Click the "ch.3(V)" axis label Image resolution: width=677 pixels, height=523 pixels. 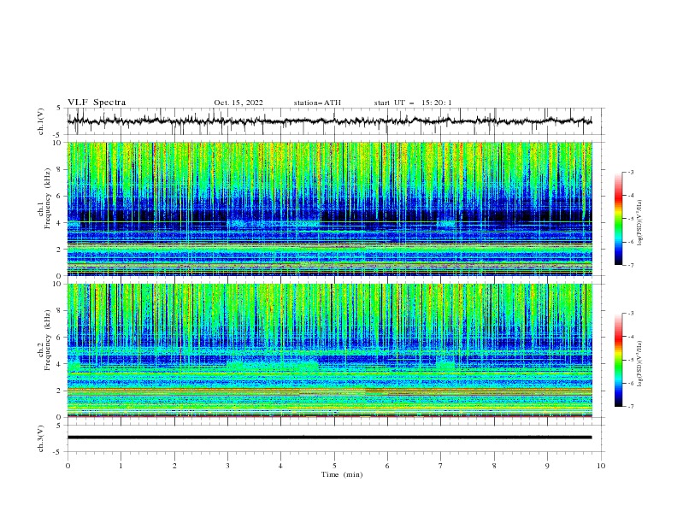41,438
